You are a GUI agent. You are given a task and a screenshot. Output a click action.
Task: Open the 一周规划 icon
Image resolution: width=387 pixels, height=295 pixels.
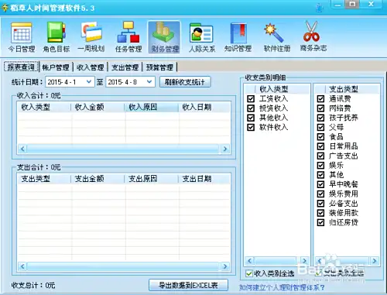(x=91, y=32)
